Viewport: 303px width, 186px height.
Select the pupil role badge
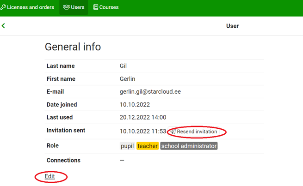point(127,146)
